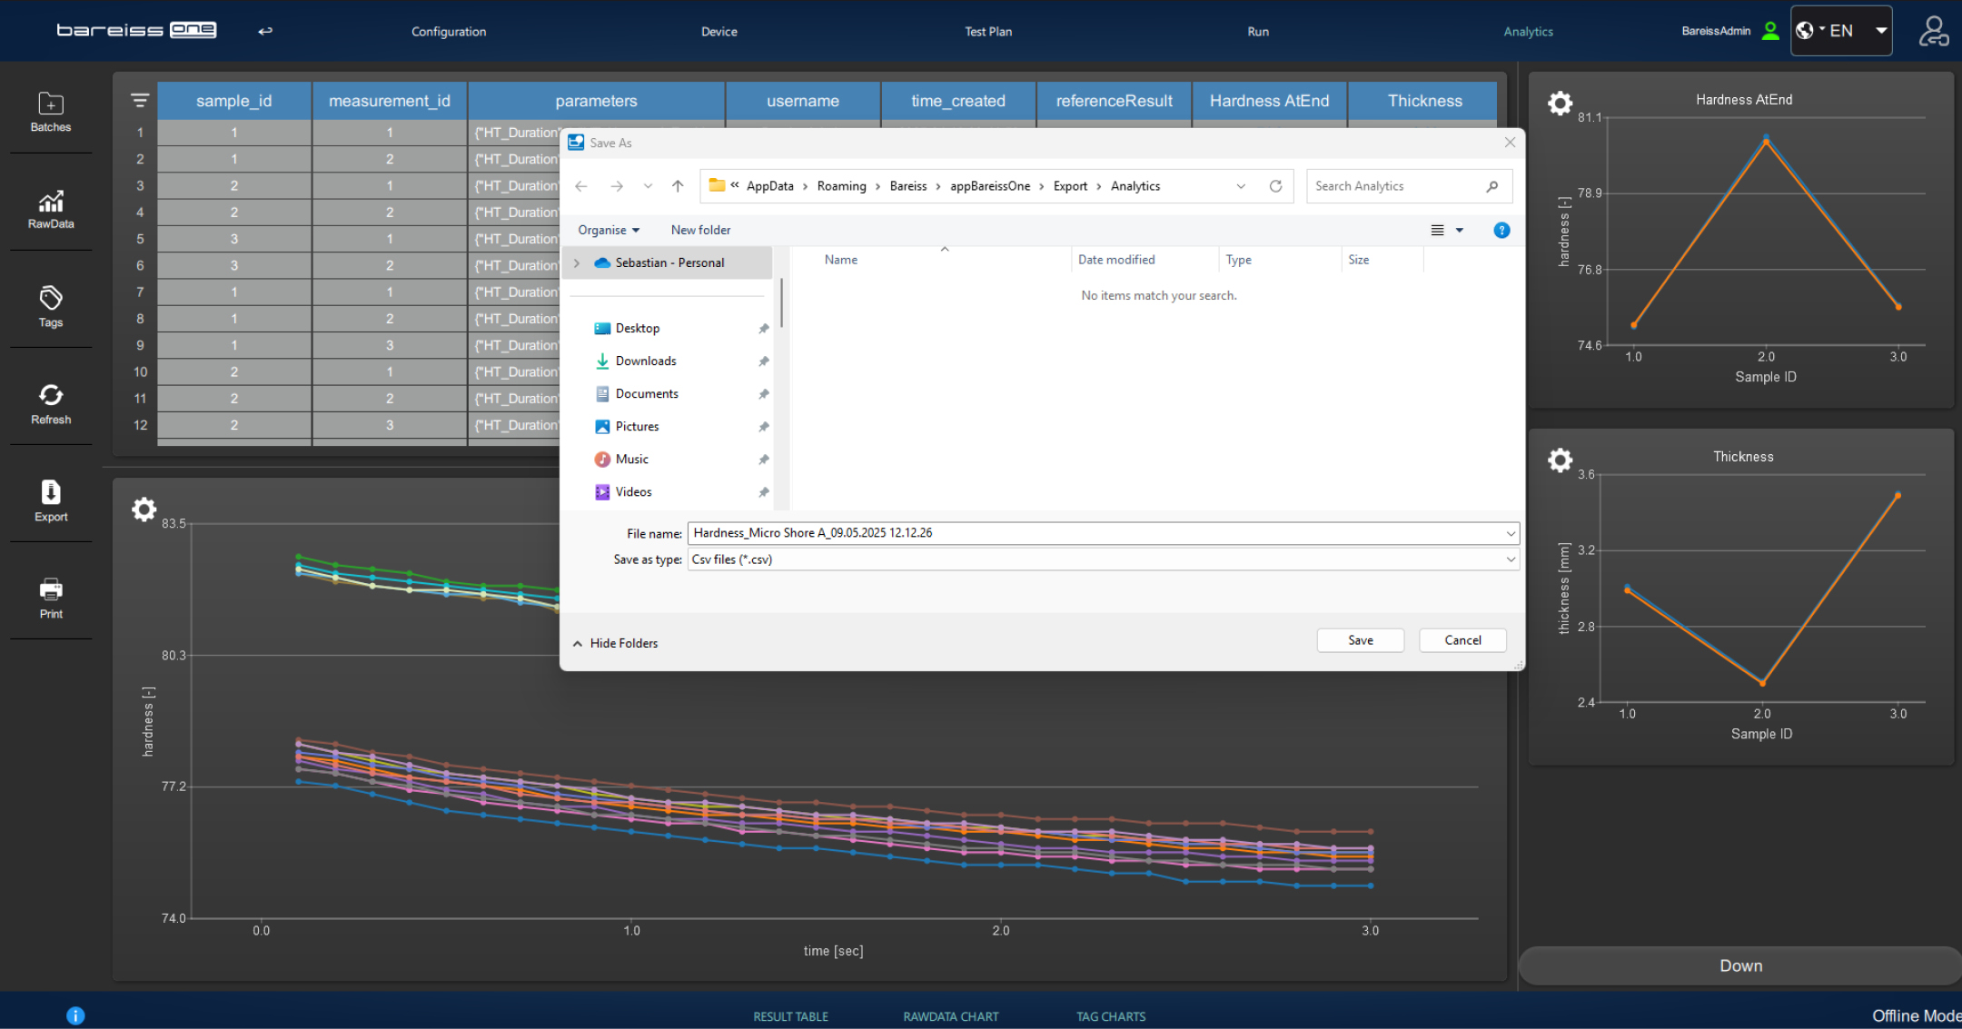Select Desktop in navigation pane
Viewport: 1962px width, 1029px height.
pos(638,329)
